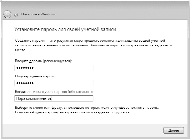Click the paragraph starting with "Создание пароля"
This screenshot has width=190, height=139.
(x=94, y=45)
